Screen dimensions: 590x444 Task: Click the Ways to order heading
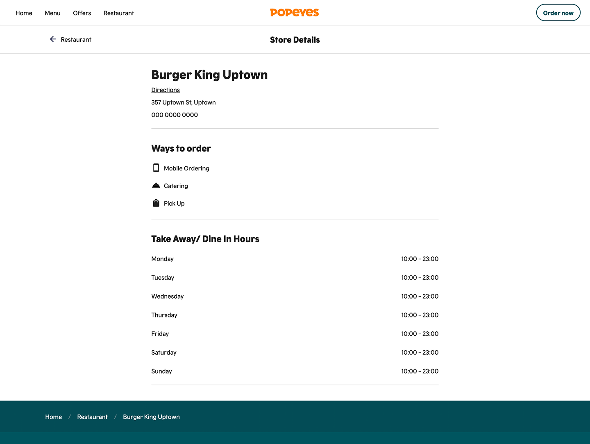tap(181, 148)
